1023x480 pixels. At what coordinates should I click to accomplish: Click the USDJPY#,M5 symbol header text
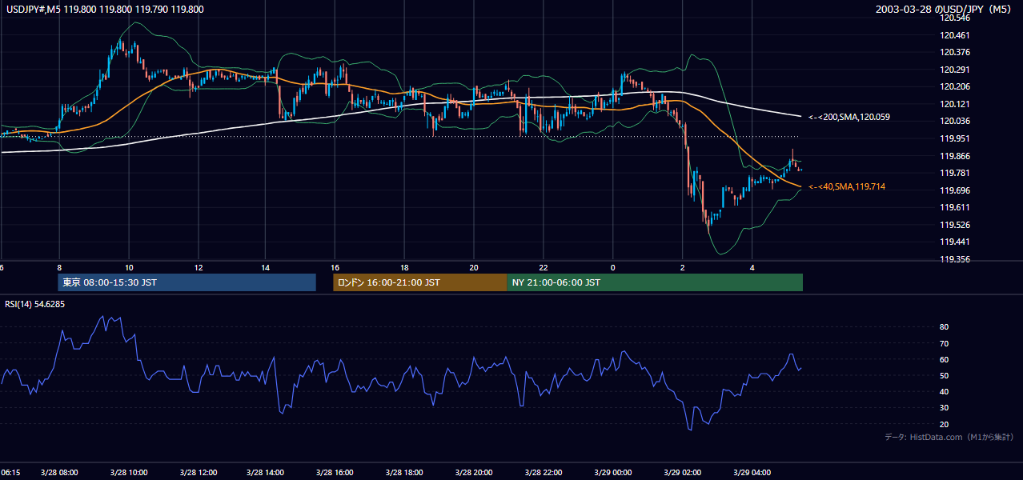[x=103, y=10]
